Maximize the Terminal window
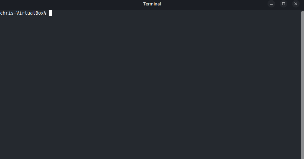Screen dimensions: 304x159 point(284,4)
